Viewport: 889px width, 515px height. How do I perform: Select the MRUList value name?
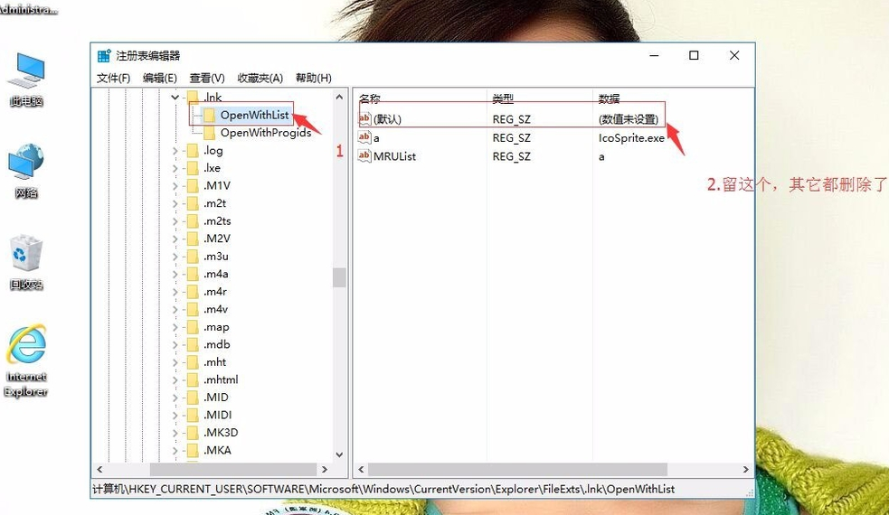[394, 155]
